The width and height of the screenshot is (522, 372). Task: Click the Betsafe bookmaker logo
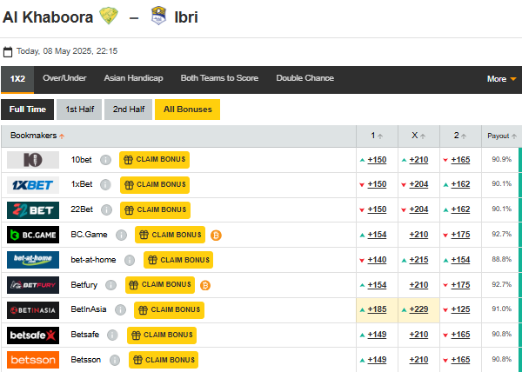(33, 335)
